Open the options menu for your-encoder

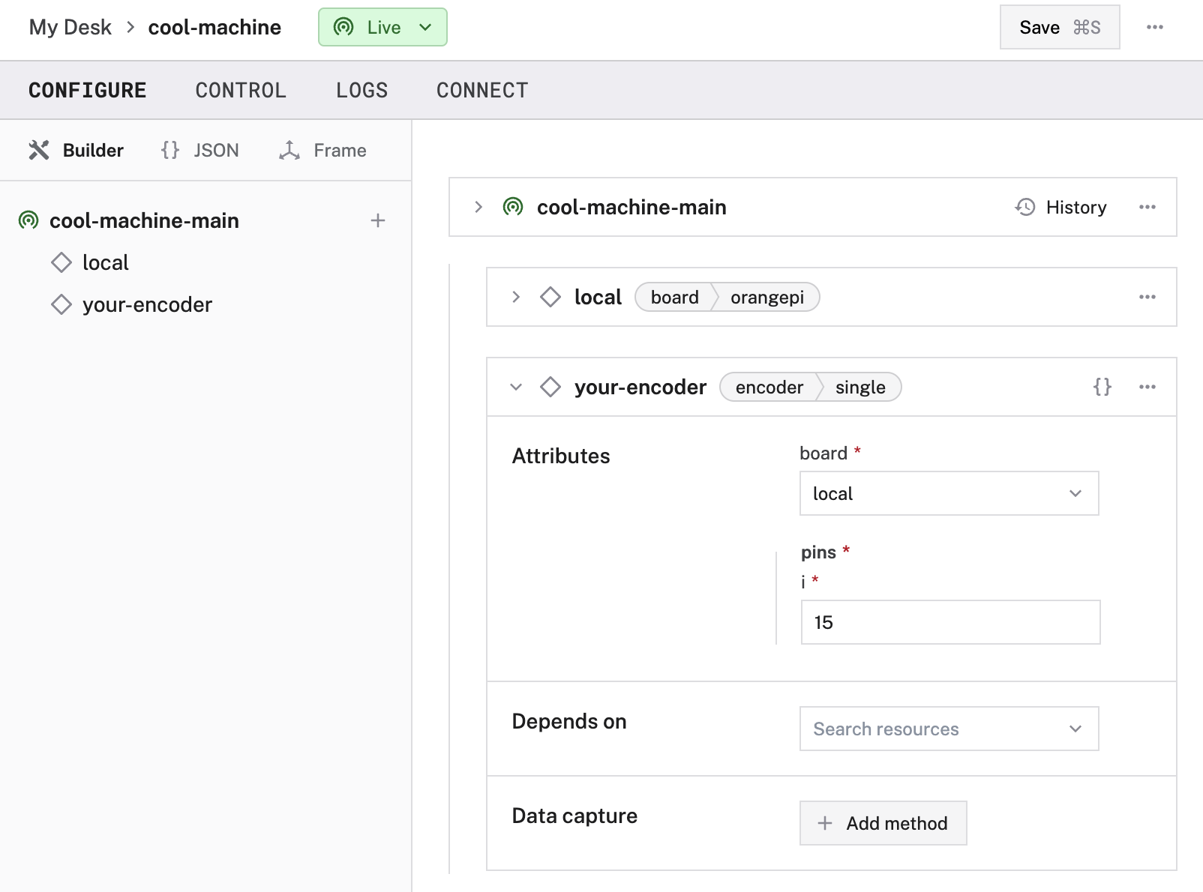pos(1147,387)
